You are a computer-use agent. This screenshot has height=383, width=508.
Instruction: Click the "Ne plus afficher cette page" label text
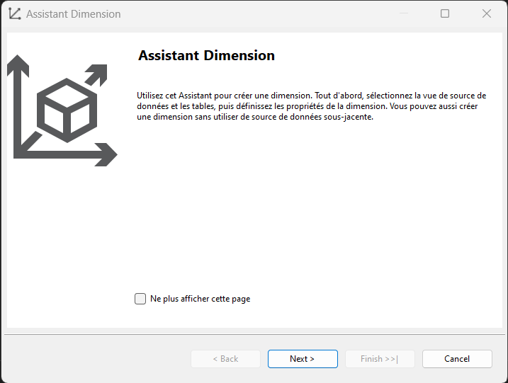[201, 299]
